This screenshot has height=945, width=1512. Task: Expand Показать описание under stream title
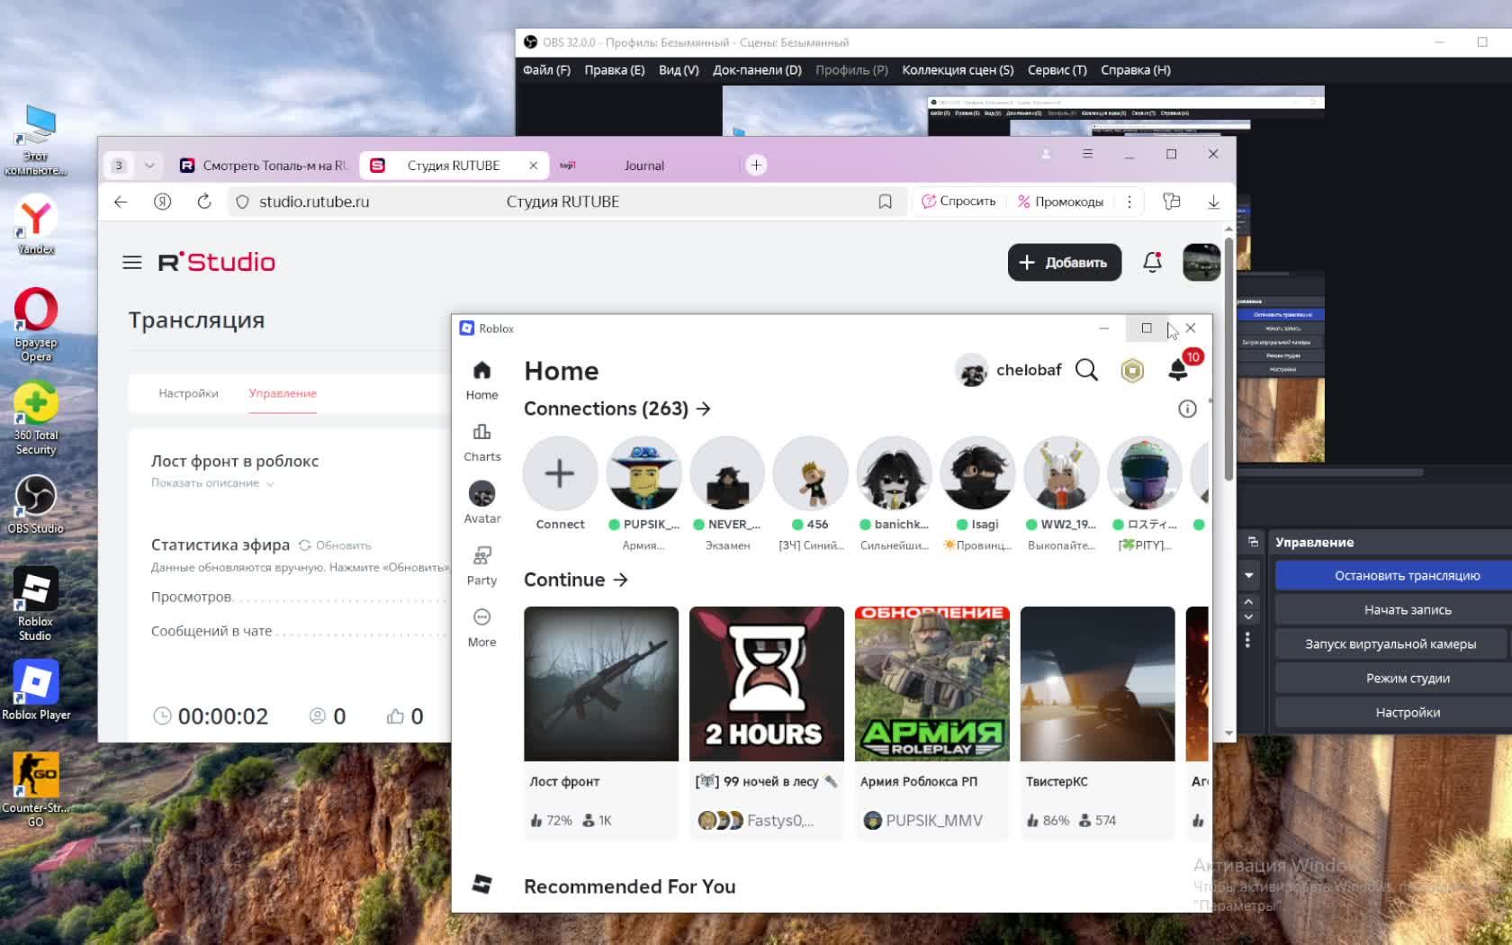pyautogui.click(x=212, y=483)
